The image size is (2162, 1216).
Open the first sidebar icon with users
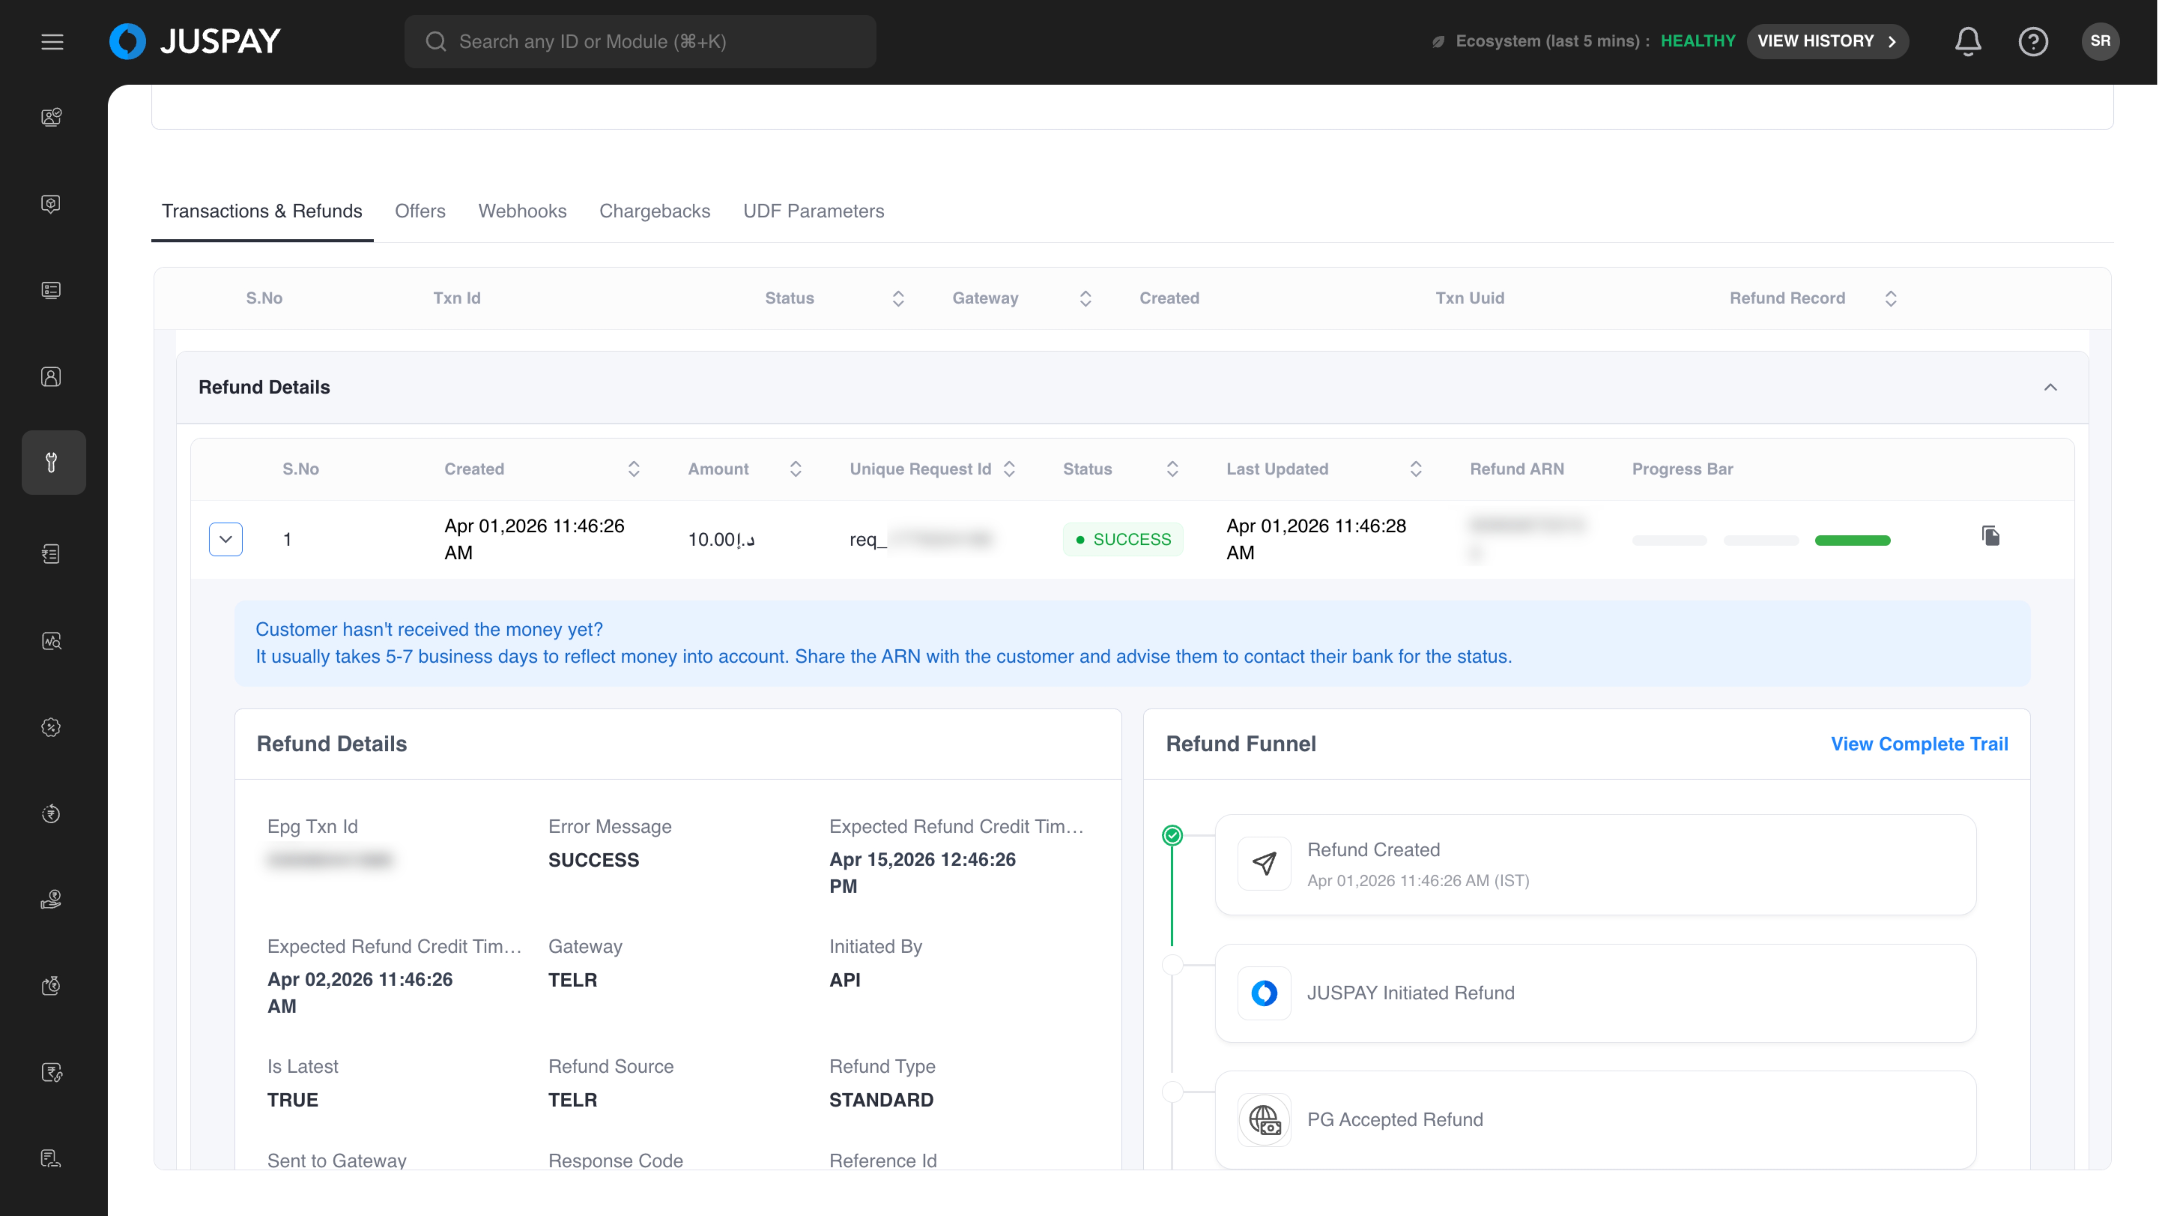pos(51,117)
